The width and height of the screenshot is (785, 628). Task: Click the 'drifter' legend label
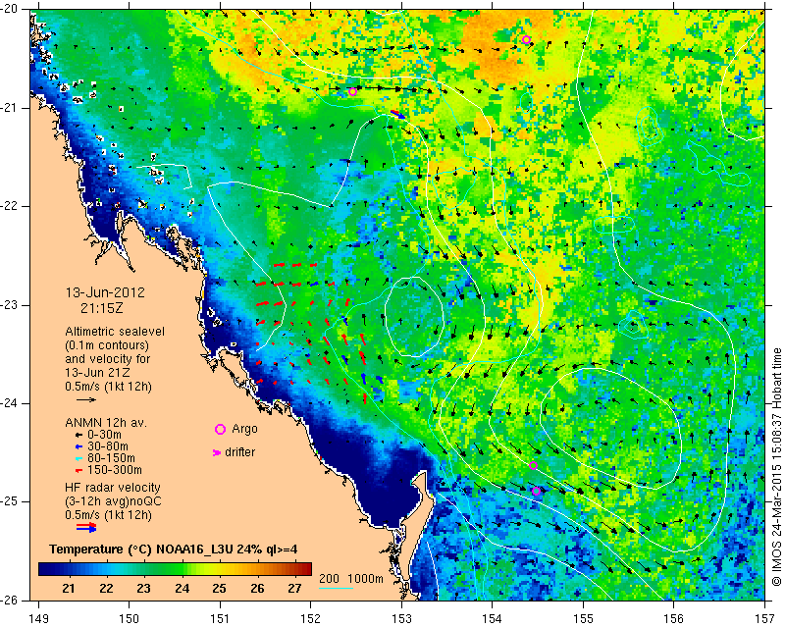coord(239,452)
